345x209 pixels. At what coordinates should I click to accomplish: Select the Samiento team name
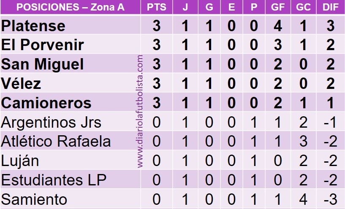35,199
